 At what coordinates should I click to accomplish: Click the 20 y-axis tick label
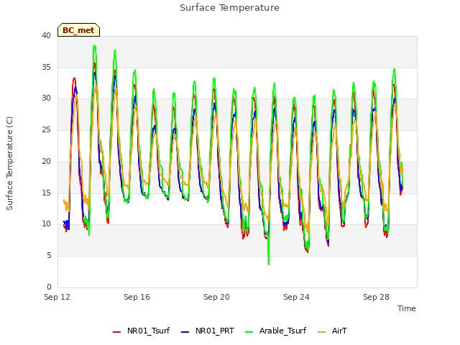46,161
